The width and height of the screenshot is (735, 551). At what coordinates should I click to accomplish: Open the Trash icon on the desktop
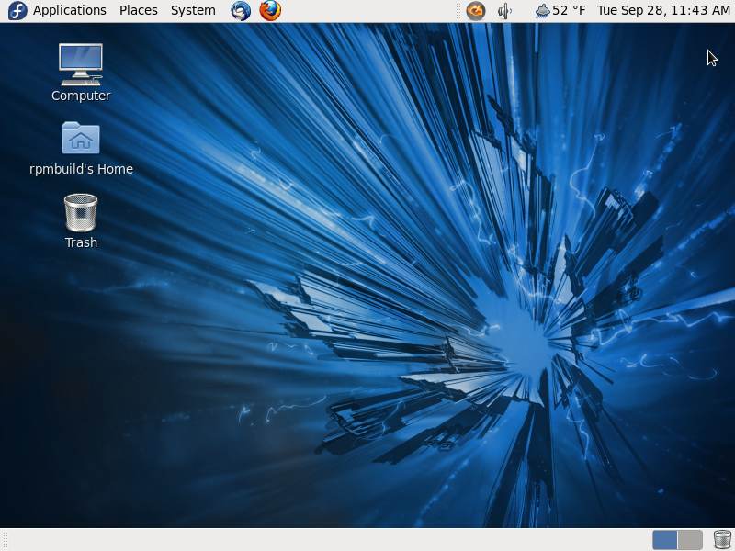(80, 213)
